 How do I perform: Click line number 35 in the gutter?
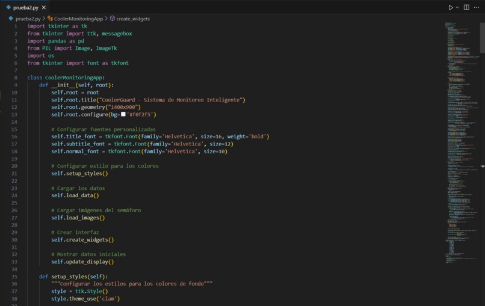pyautogui.click(x=14, y=277)
